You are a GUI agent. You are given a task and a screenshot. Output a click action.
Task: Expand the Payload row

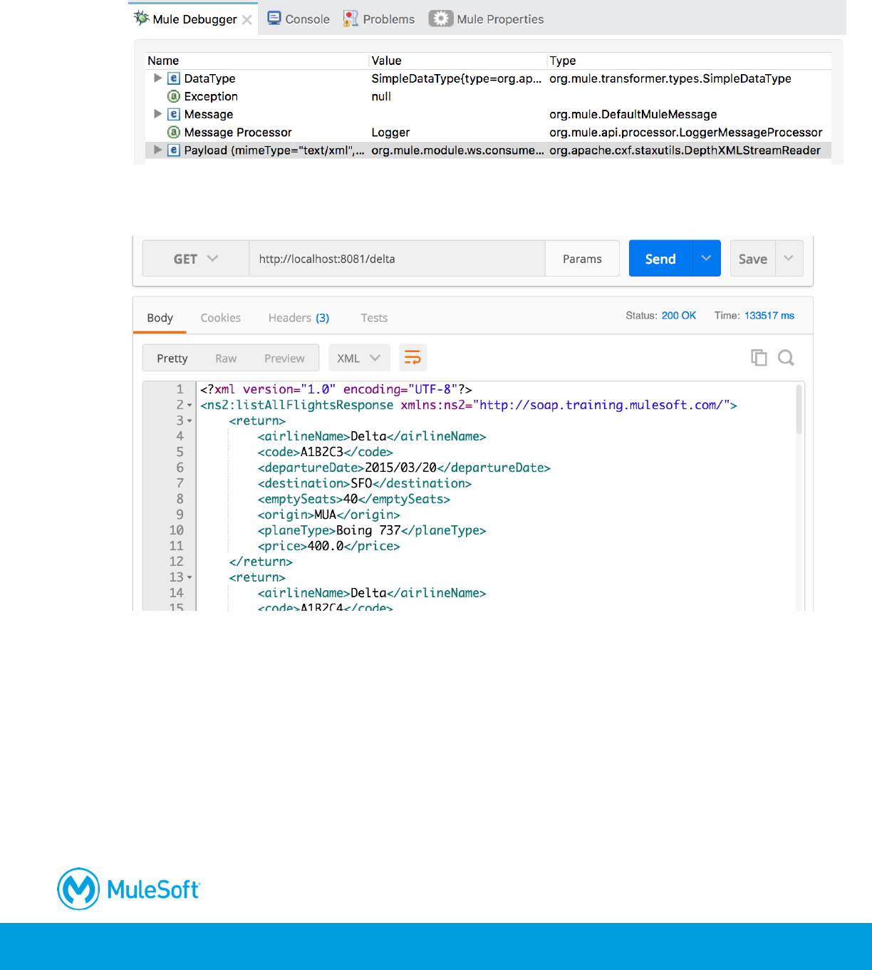click(157, 150)
